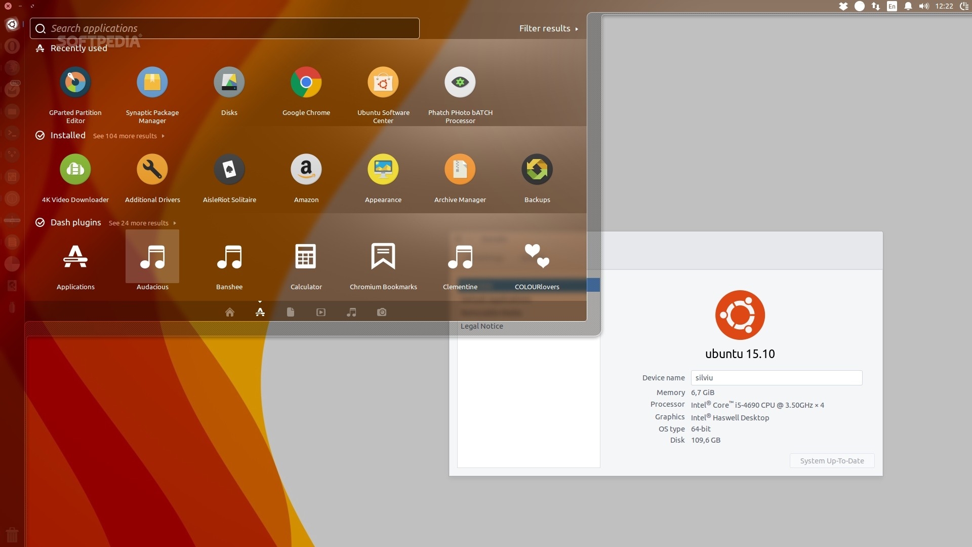Open the notifications bell indicator

908,6
